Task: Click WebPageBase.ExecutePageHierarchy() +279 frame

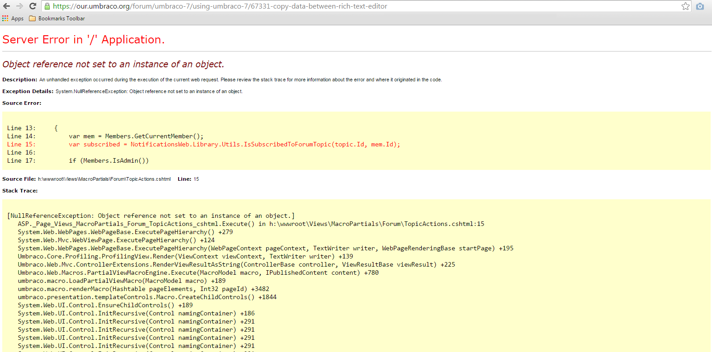Action: pyautogui.click(x=125, y=232)
